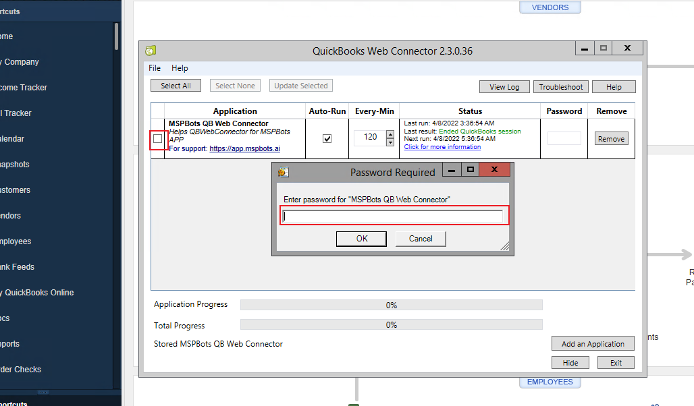The width and height of the screenshot is (694, 406).
Task: Click the password entry field
Action: click(394, 216)
